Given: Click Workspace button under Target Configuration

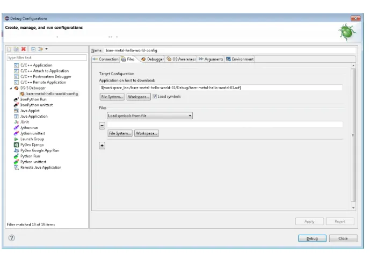Looking at the screenshot, I should coord(139,97).
